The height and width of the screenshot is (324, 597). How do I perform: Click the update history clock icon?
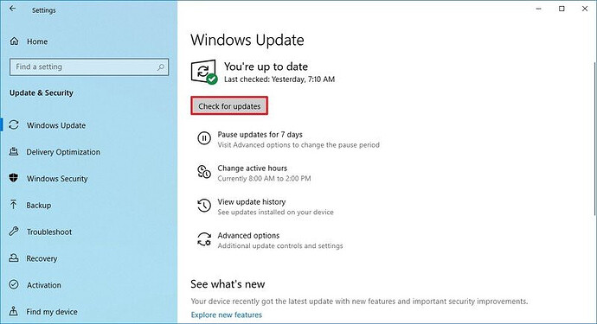pyautogui.click(x=204, y=206)
